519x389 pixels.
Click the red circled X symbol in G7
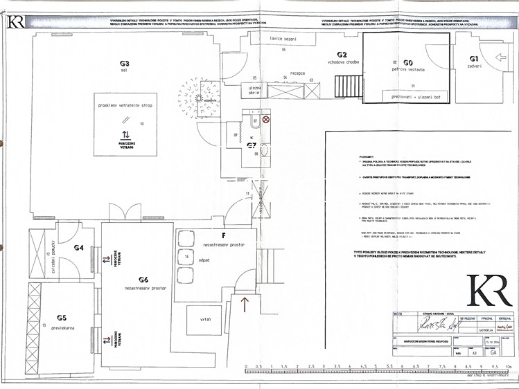tap(266, 119)
